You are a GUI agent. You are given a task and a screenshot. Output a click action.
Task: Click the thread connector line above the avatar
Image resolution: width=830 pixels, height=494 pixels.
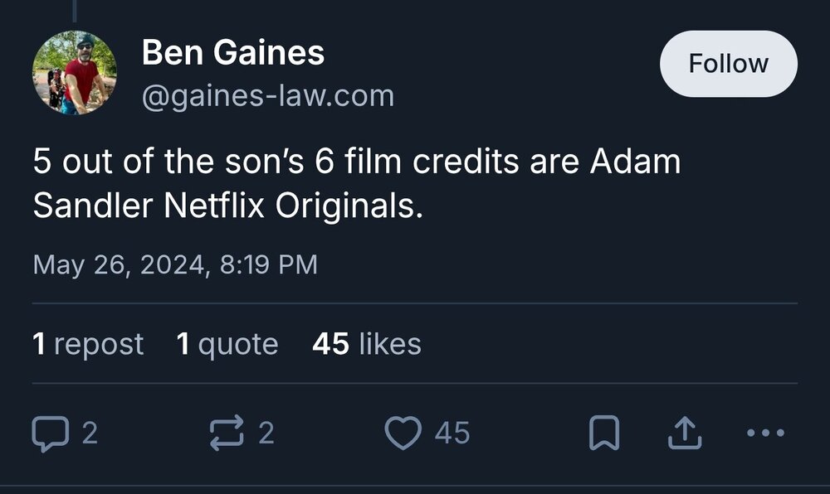click(x=75, y=10)
